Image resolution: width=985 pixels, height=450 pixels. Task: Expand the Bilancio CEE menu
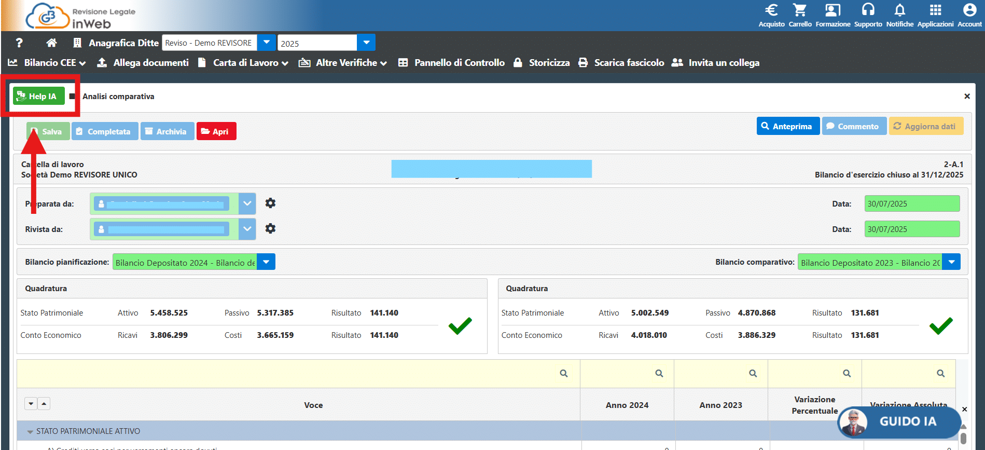coord(47,63)
